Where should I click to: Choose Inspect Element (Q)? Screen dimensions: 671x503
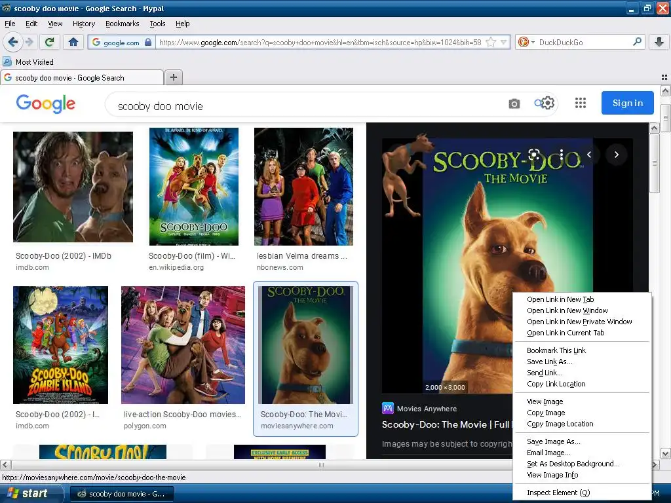[558, 493]
